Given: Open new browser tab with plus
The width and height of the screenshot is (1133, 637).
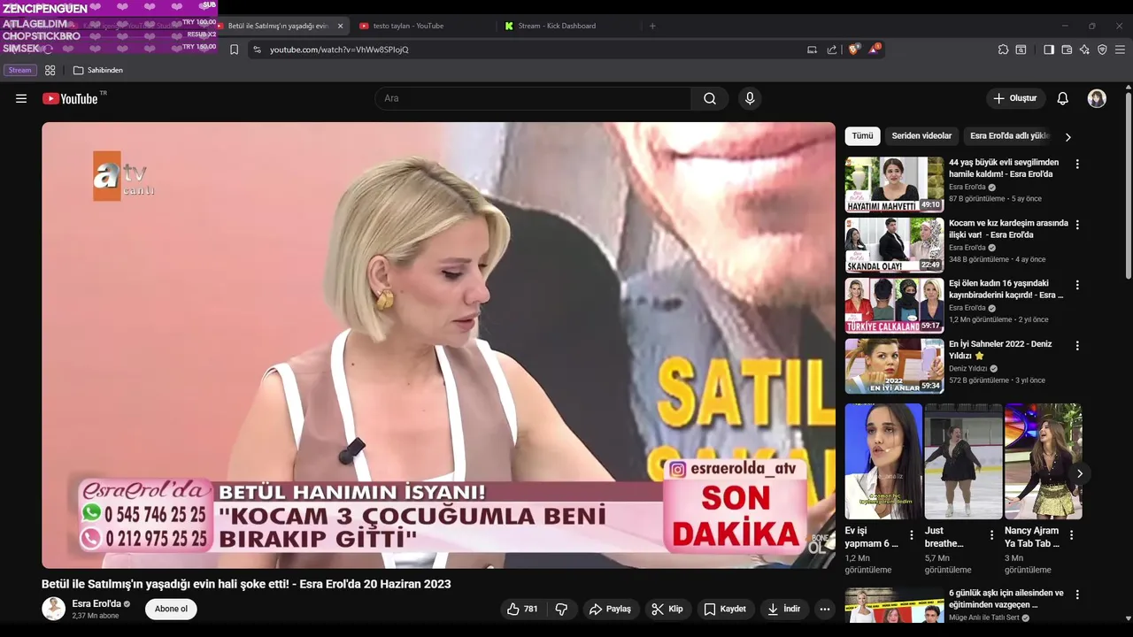Looking at the screenshot, I should [x=652, y=26].
